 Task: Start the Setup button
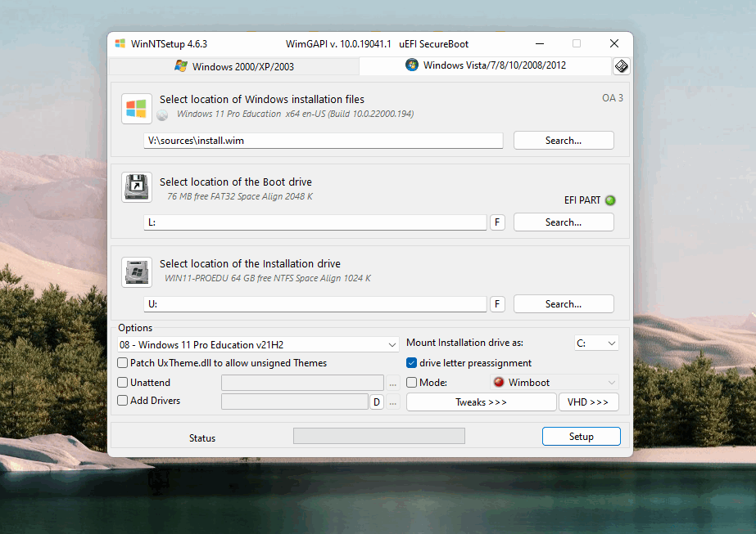coord(581,436)
